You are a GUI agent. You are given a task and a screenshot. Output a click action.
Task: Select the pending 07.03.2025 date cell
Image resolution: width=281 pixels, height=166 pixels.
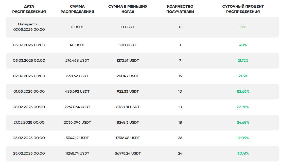coord(29,27)
